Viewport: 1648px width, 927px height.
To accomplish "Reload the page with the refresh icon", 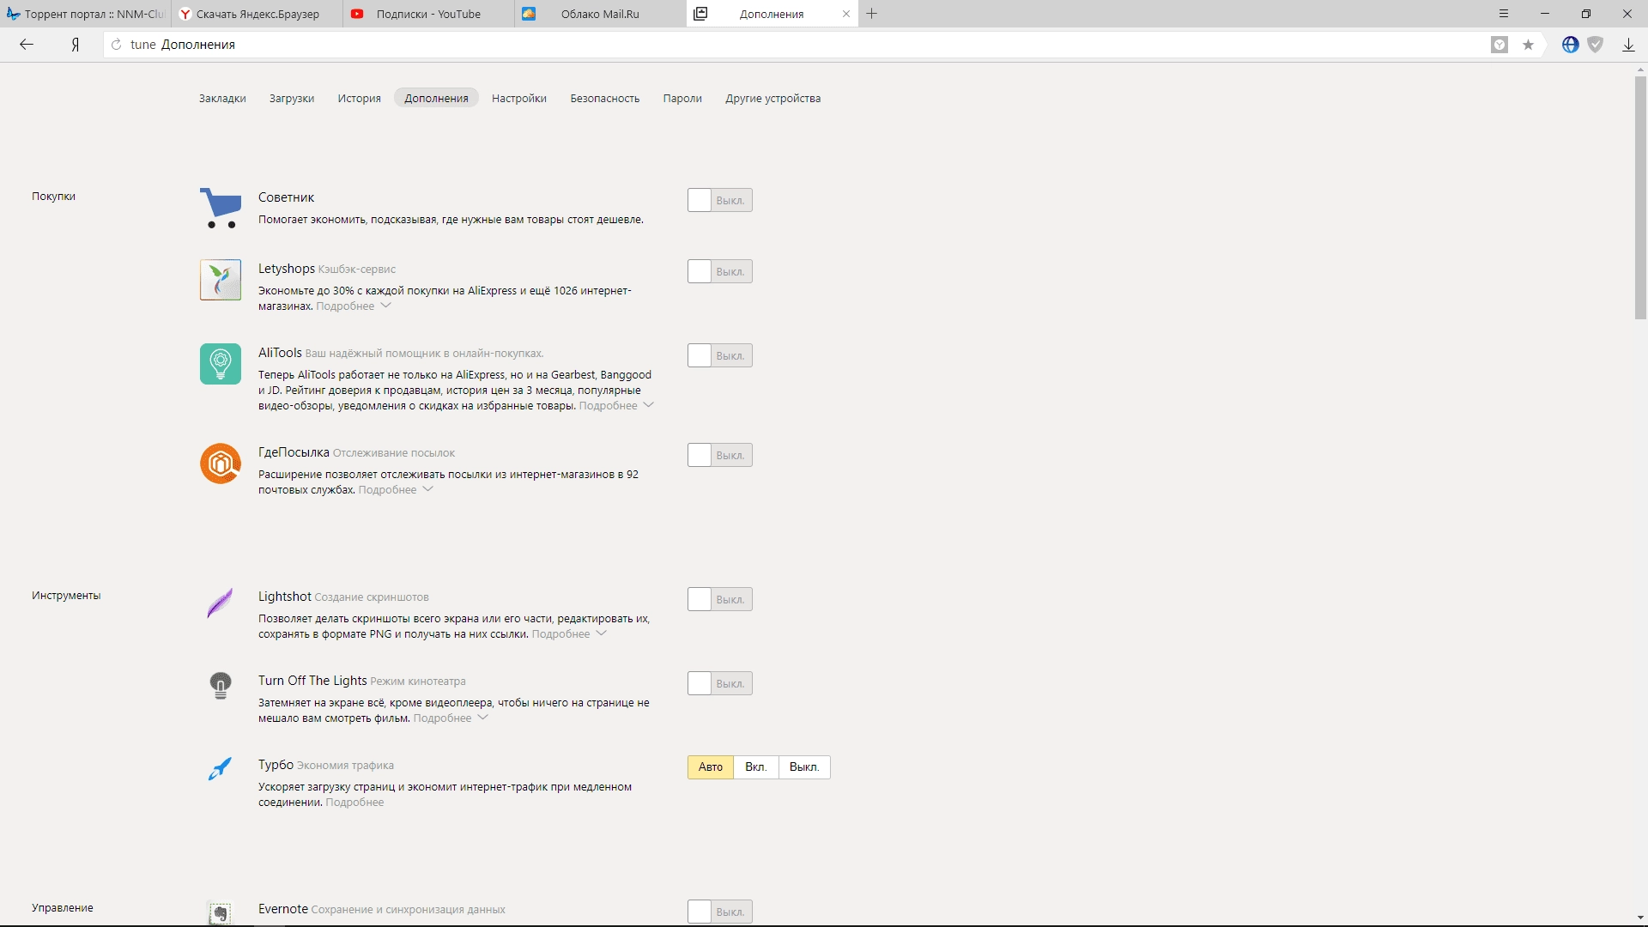I will pyautogui.click(x=117, y=45).
